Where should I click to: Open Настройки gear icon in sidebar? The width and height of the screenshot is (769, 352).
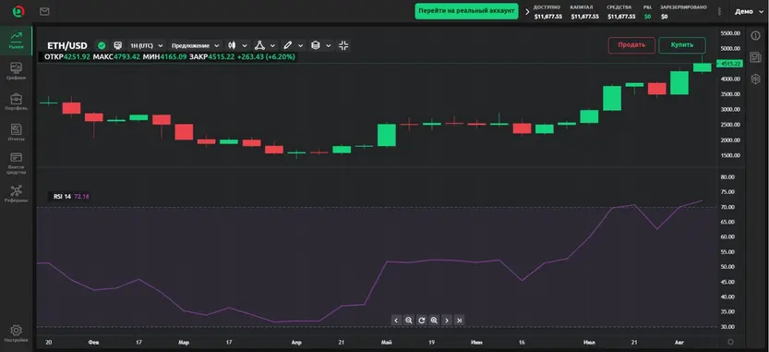click(17, 334)
